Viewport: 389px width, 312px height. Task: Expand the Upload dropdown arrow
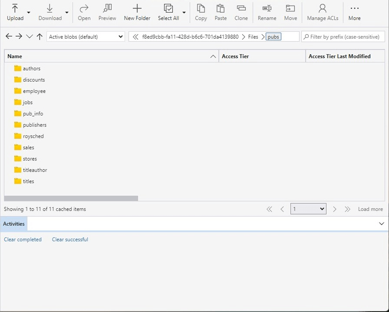coord(29,13)
